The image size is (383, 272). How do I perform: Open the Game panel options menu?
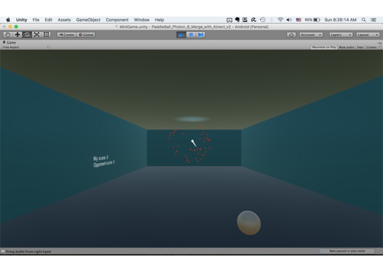(379, 43)
